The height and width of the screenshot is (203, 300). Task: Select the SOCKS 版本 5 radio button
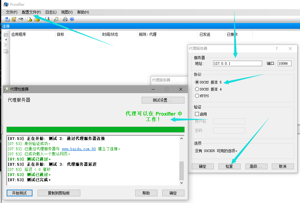[197, 82]
